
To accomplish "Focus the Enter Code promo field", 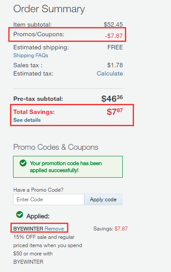I will (x=49, y=200).
